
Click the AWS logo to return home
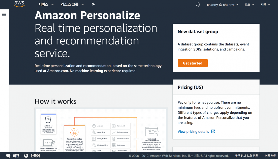tap(19, 4)
